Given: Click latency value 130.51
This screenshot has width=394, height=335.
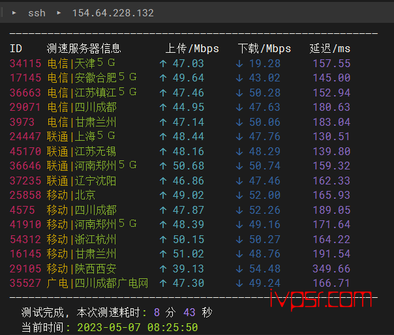Looking at the screenshot, I should [331, 137].
